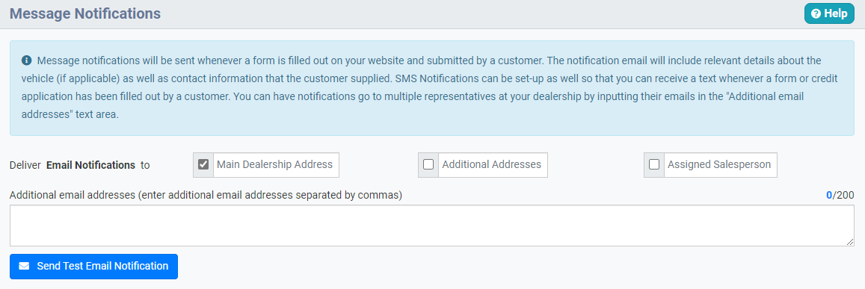This screenshot has width=865, height=289.
Task: Select the Main Dealership Address label
Action: pos(274,164)
